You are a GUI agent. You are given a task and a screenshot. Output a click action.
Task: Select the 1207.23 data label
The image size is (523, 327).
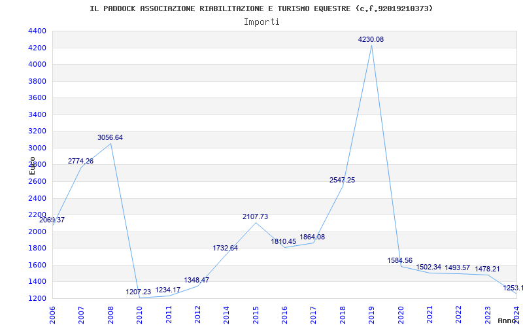click(138, 292)
